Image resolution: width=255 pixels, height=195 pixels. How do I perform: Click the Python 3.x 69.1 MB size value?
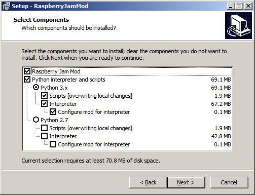coord(221,88)
